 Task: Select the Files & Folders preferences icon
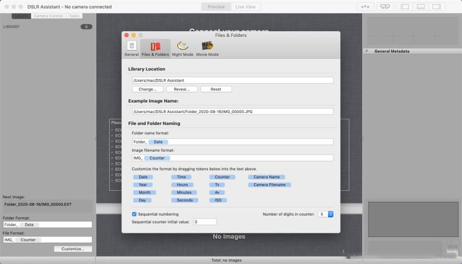pos(155,49)
